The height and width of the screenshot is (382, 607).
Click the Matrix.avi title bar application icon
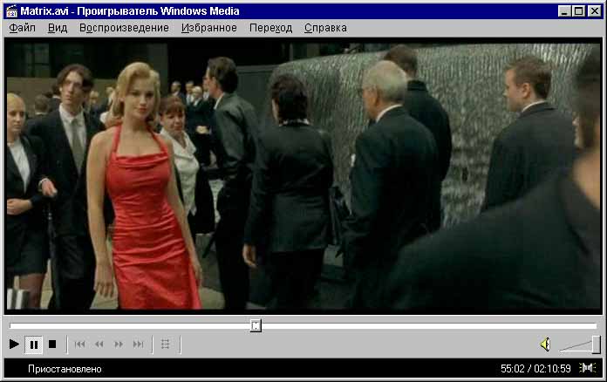click(x=11, y=11)
